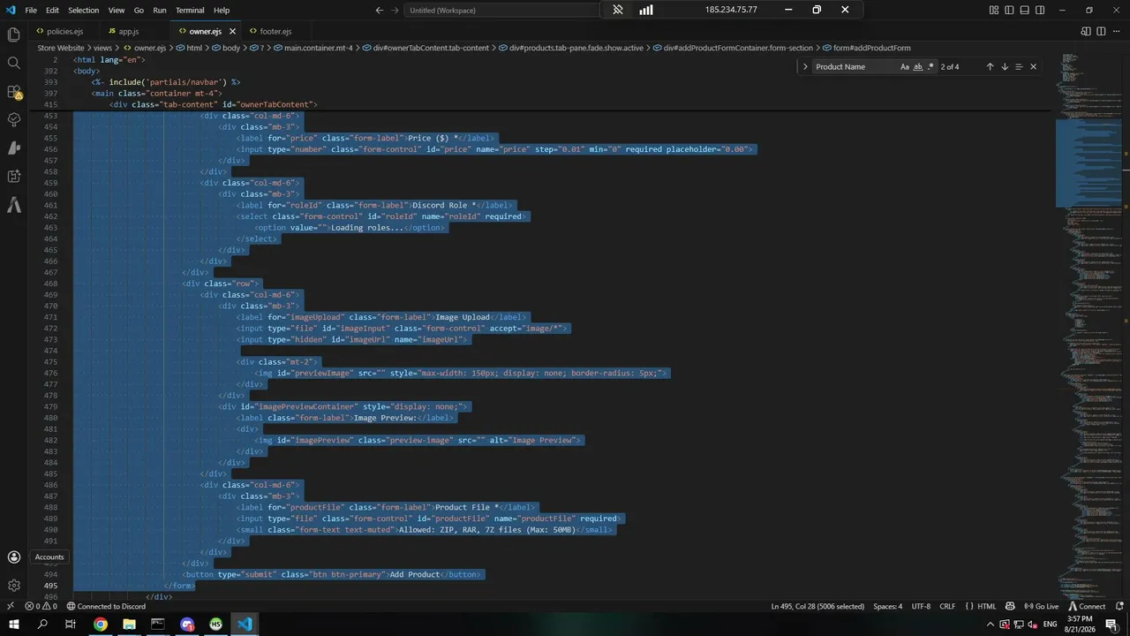Open the views breadcrumb segment
The image size is (1130, 636).
(x=102, y=48)
